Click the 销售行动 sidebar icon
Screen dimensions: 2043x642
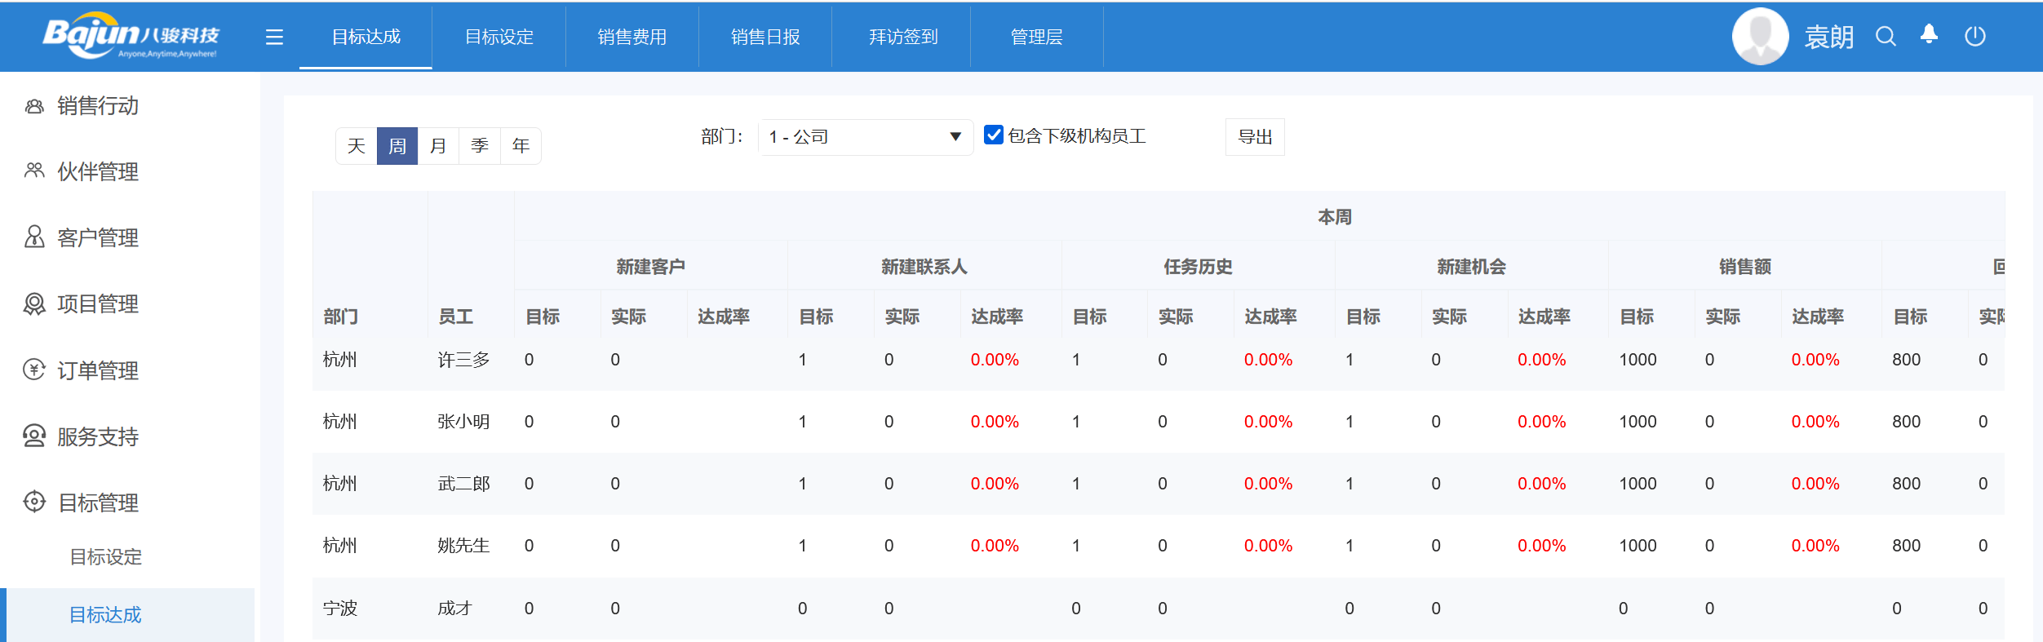click(34, 106)
